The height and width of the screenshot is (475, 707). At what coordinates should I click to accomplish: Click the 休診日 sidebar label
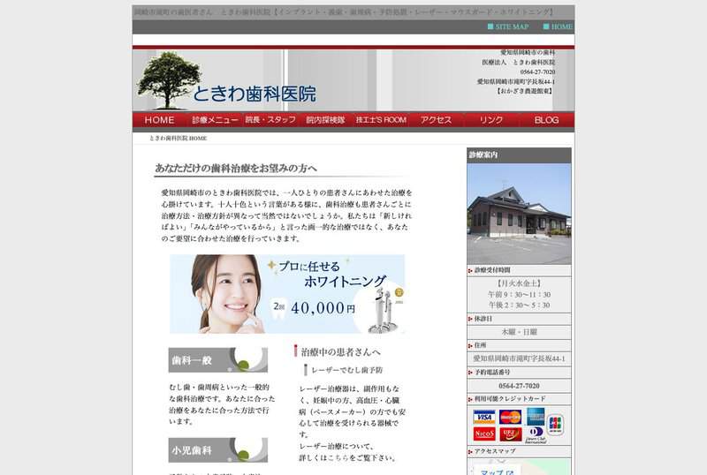click(x=483, y=319)
